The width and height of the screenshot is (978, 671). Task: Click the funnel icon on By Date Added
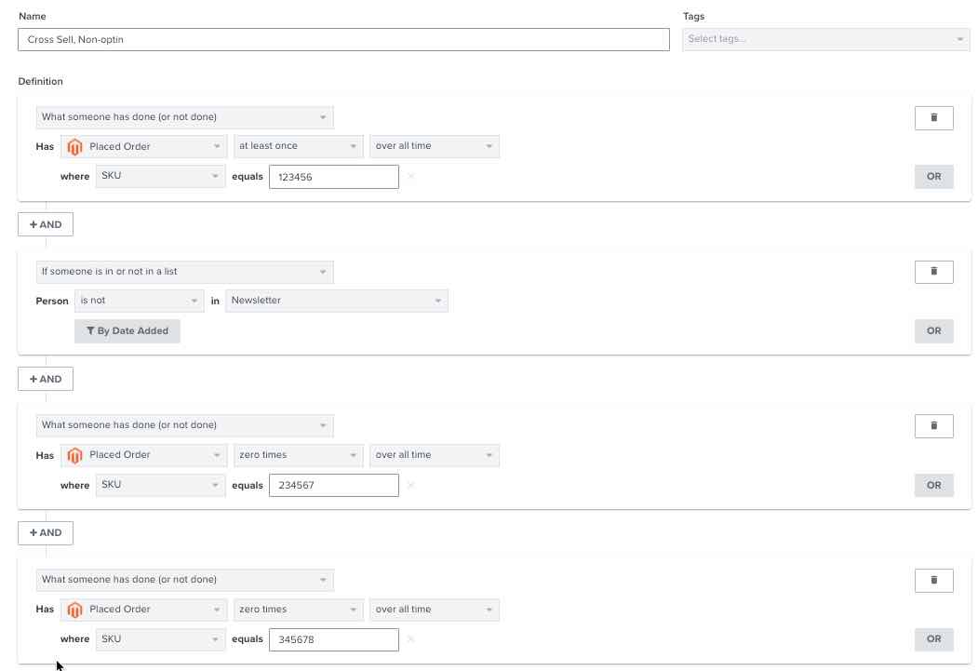coord(90,330)
